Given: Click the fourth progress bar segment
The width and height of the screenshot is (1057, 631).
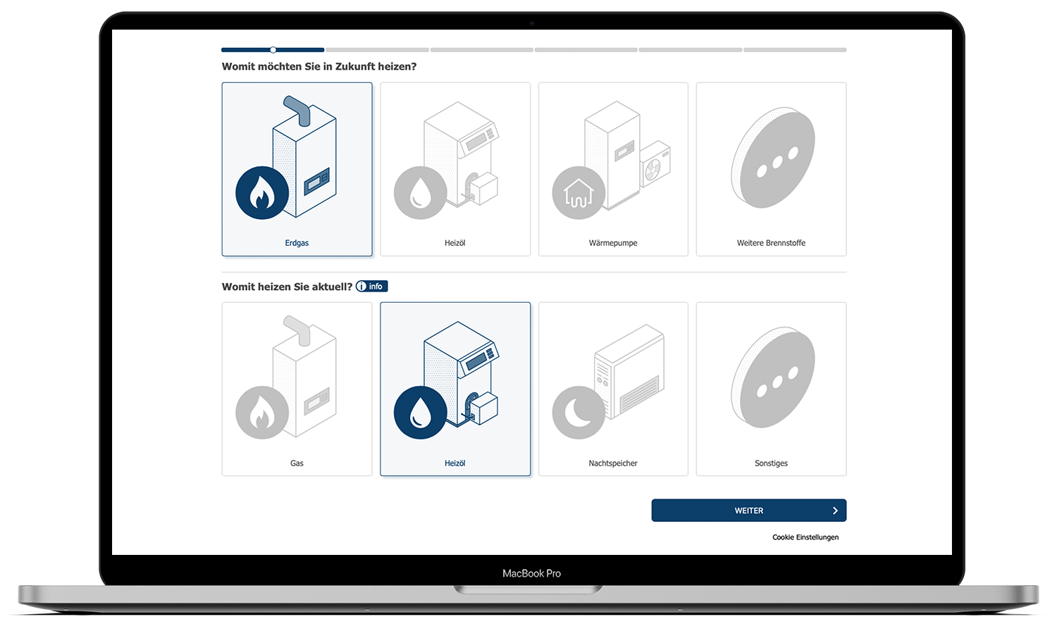Looking at the screenshot, I should point(586,50).
